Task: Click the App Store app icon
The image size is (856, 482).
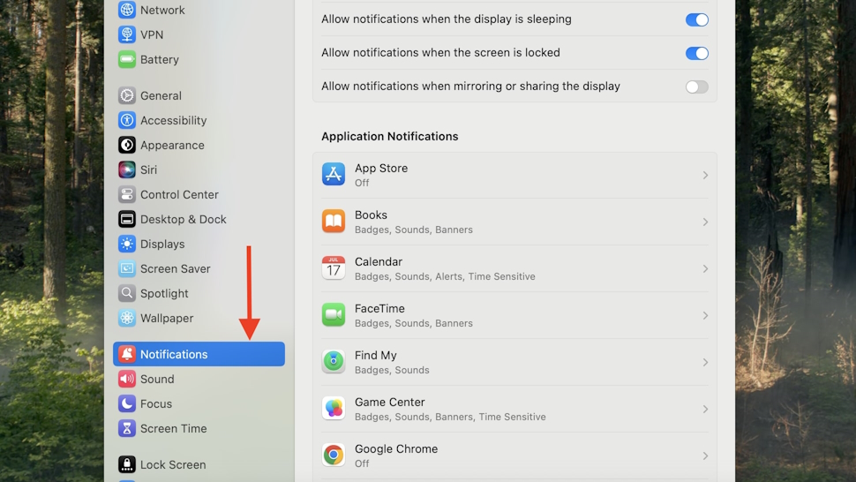Action: click(x=333, y=174)
